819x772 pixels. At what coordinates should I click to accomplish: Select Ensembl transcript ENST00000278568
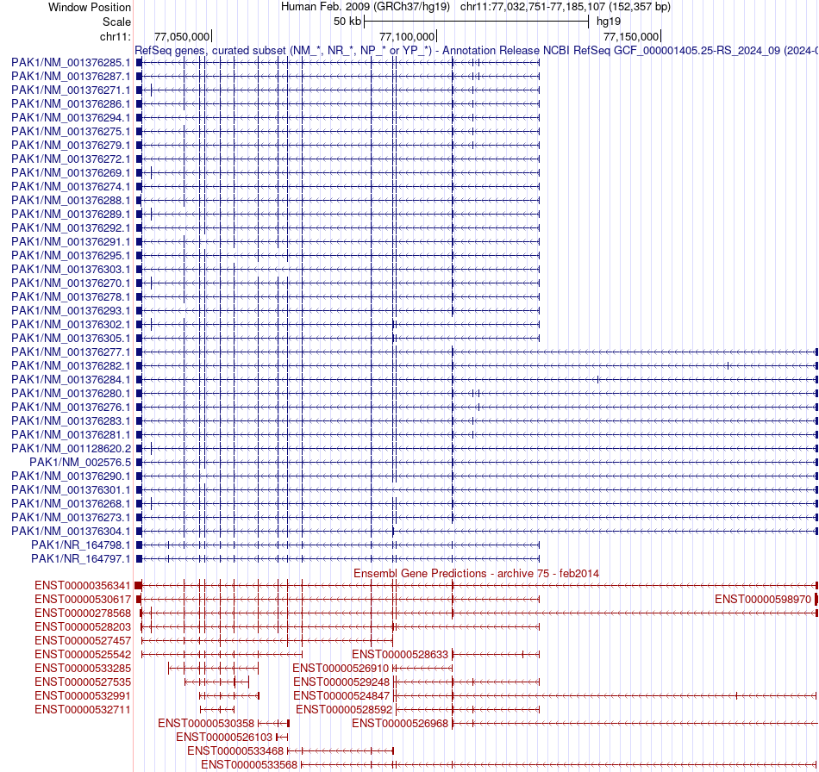(x=83, y=613)
